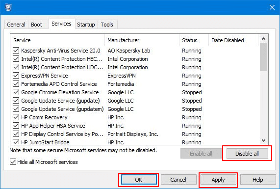This screenshot has width=280, height=189.
Task: Click the scroll down arrow of services list
Action: 263,140
